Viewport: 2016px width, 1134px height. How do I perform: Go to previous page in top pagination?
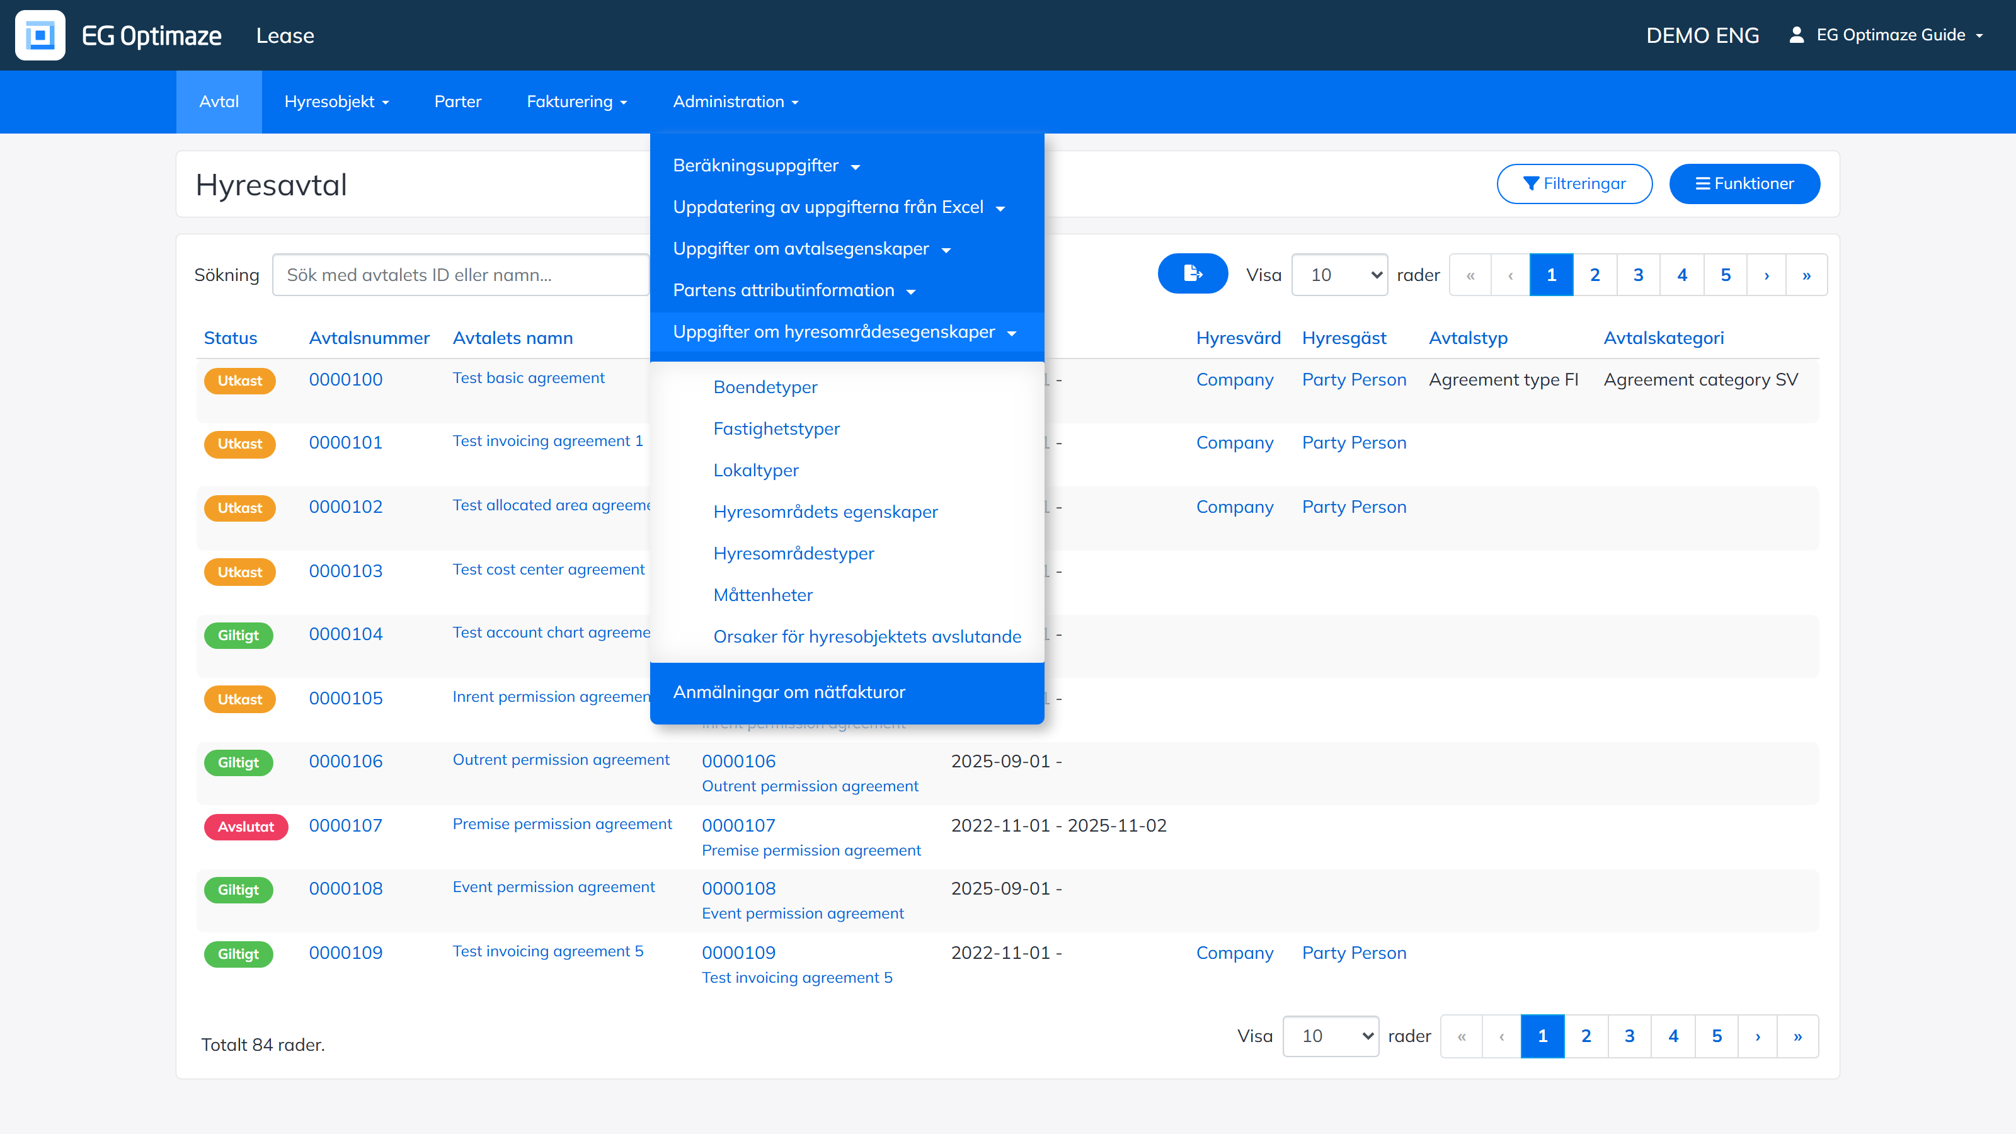[x=1511, y=275]
